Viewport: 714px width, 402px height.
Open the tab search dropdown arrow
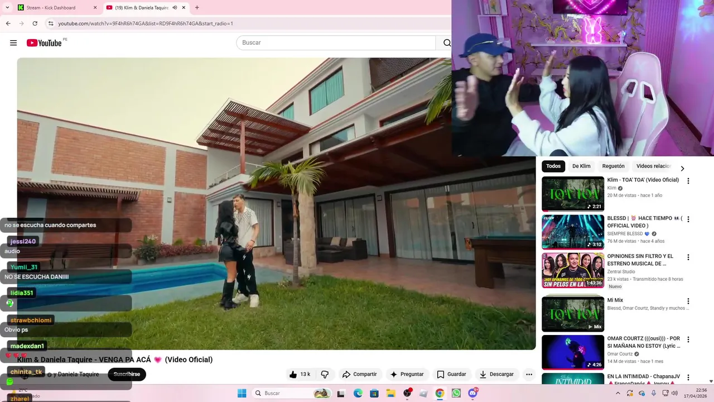point(7,8)
